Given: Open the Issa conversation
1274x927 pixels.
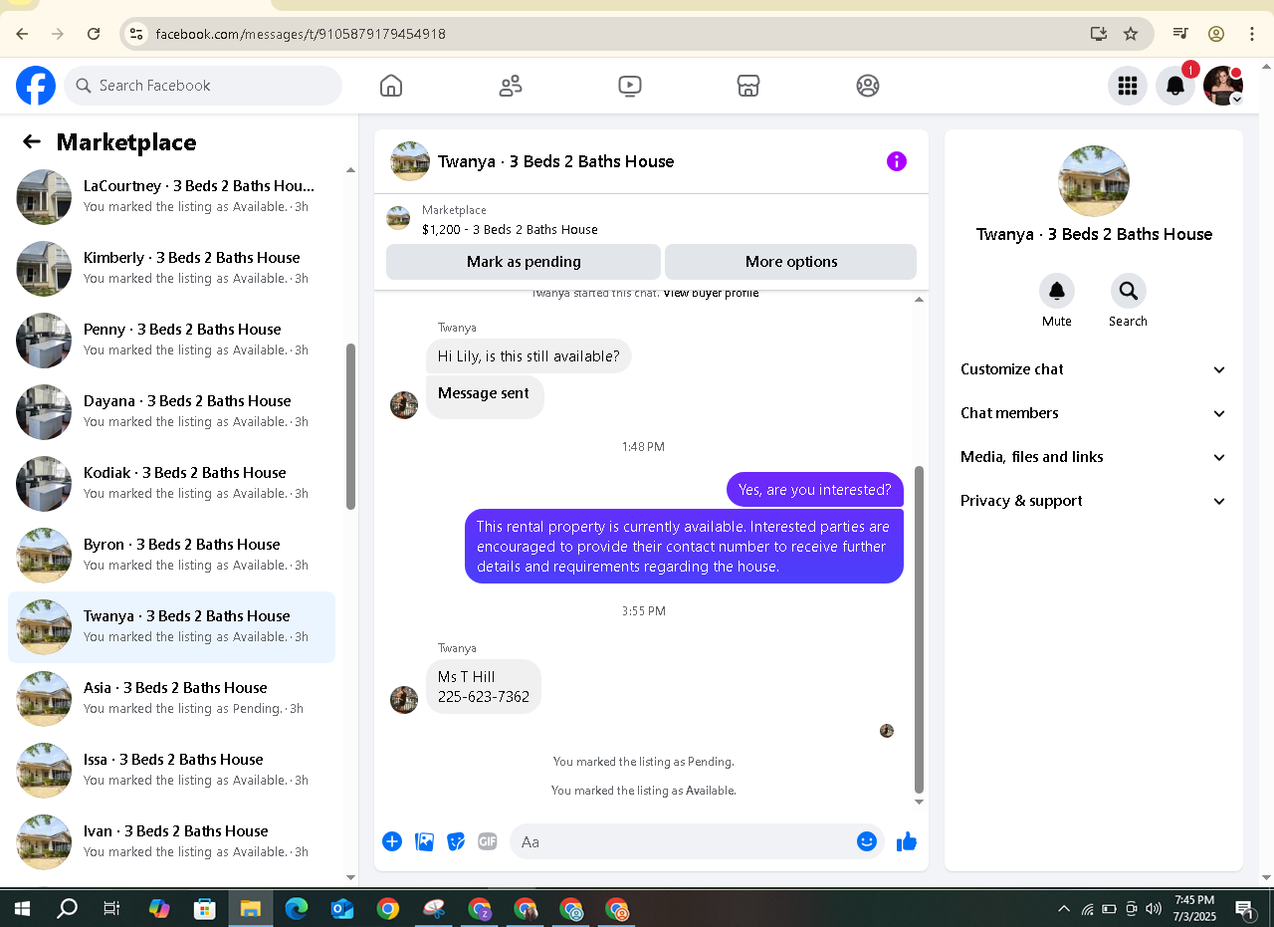Looking at the screenshot, I should tap(171, 771).
